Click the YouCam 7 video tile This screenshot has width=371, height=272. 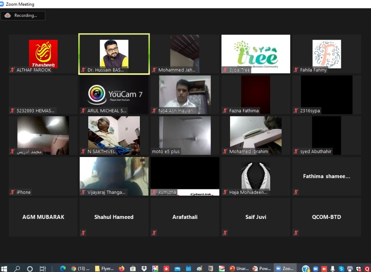coord(114,94)
